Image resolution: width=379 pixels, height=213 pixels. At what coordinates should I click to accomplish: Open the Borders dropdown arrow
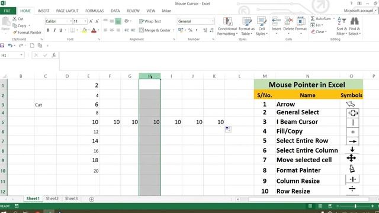tap(77, 30)
